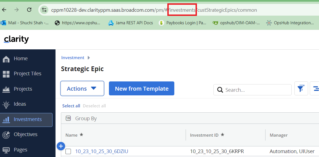This screenshot has height=157, width=319.
Task: Go back using browser back arrow
Action: 4,10
